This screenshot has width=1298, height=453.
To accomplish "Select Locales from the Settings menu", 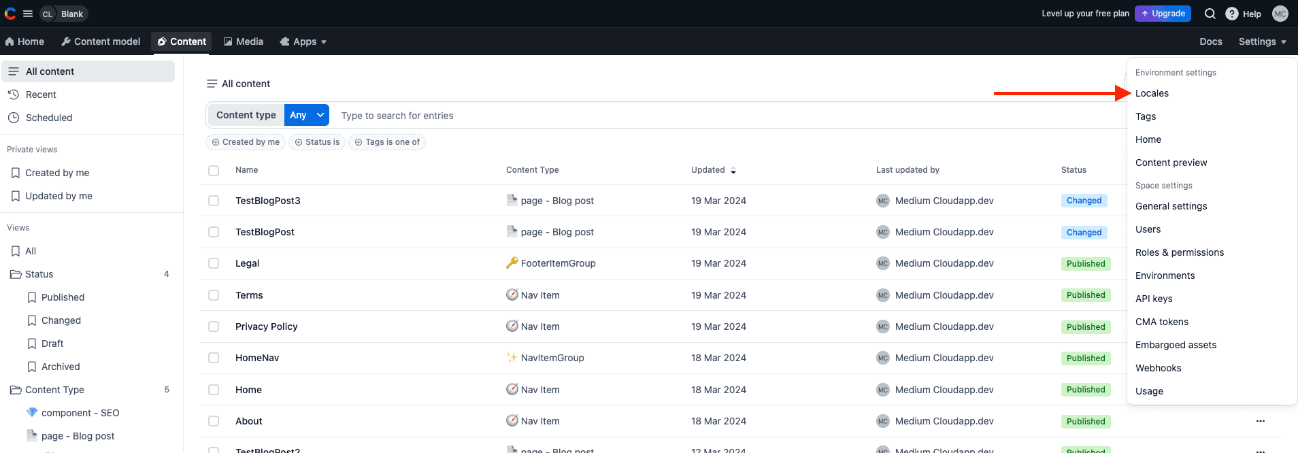I will [x=1152, y=93].
